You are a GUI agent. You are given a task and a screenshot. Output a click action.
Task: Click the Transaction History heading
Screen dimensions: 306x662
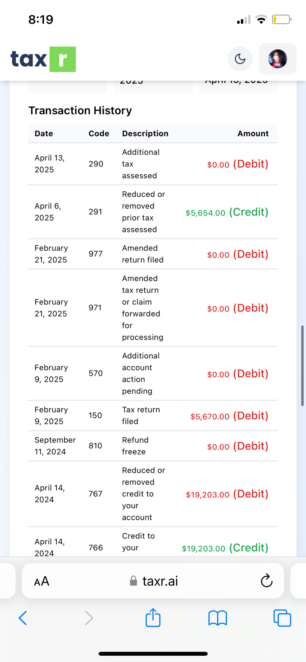coord(80,111)
